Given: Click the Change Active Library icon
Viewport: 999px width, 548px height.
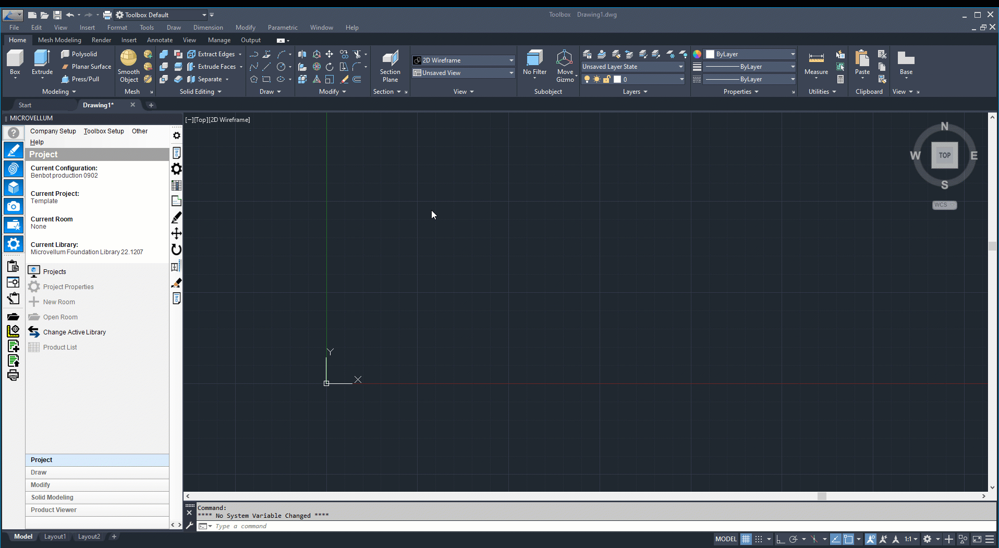Looking at the screenshot, I should point(34,332).
